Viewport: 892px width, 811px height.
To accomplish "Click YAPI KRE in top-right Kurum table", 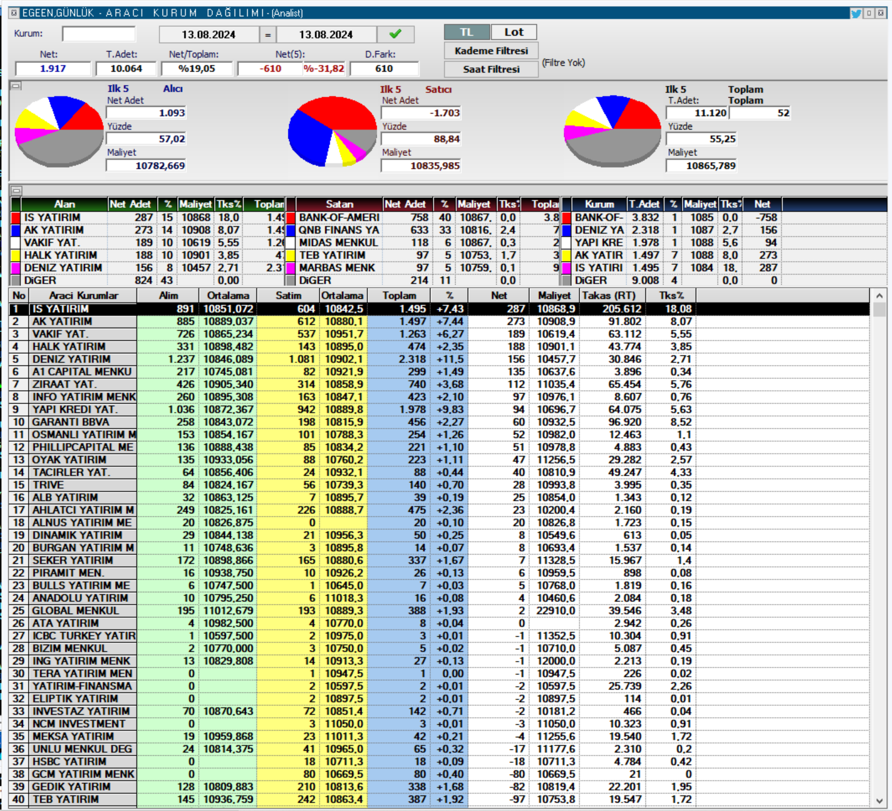I will pyautogui.click(x=599, y=243).
